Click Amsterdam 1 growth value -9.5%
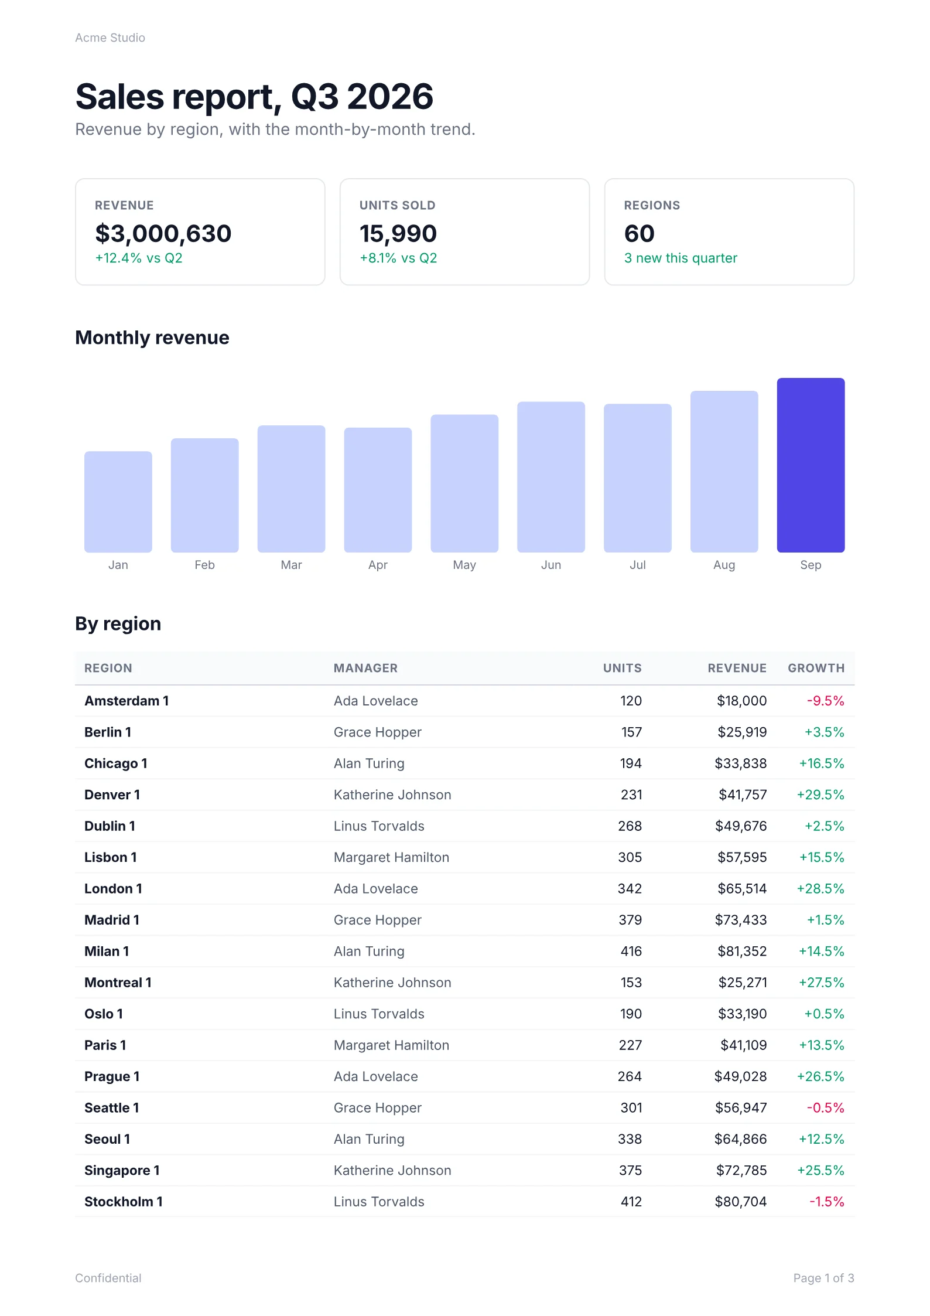This screenshot has width=930, height=1316. [x=826, y=701]
